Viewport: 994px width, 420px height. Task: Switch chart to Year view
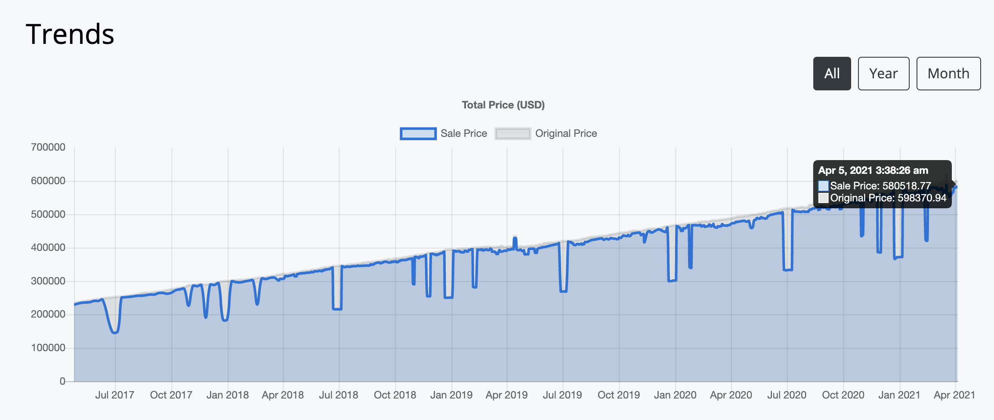click(883, 74)
